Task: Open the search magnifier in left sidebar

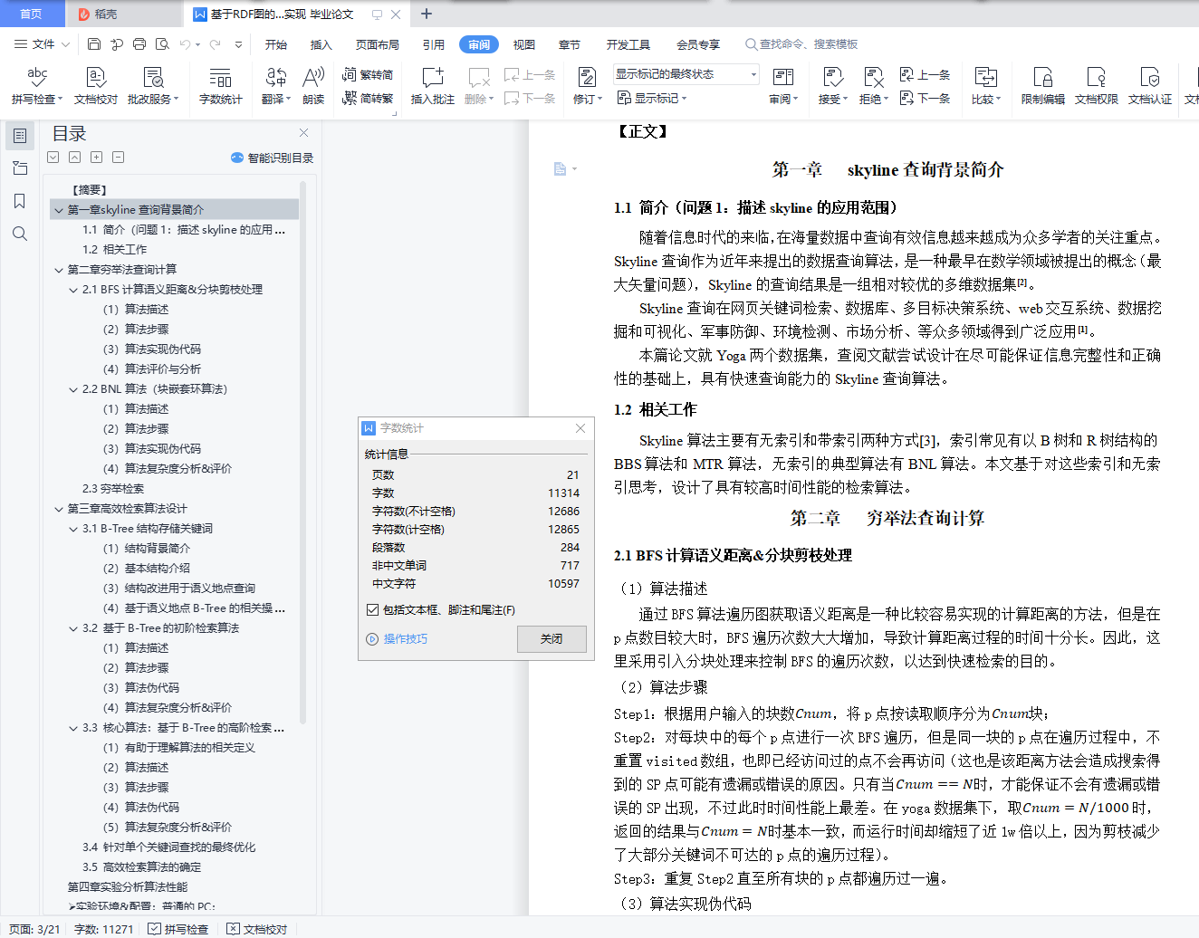Action: [20, 234]
